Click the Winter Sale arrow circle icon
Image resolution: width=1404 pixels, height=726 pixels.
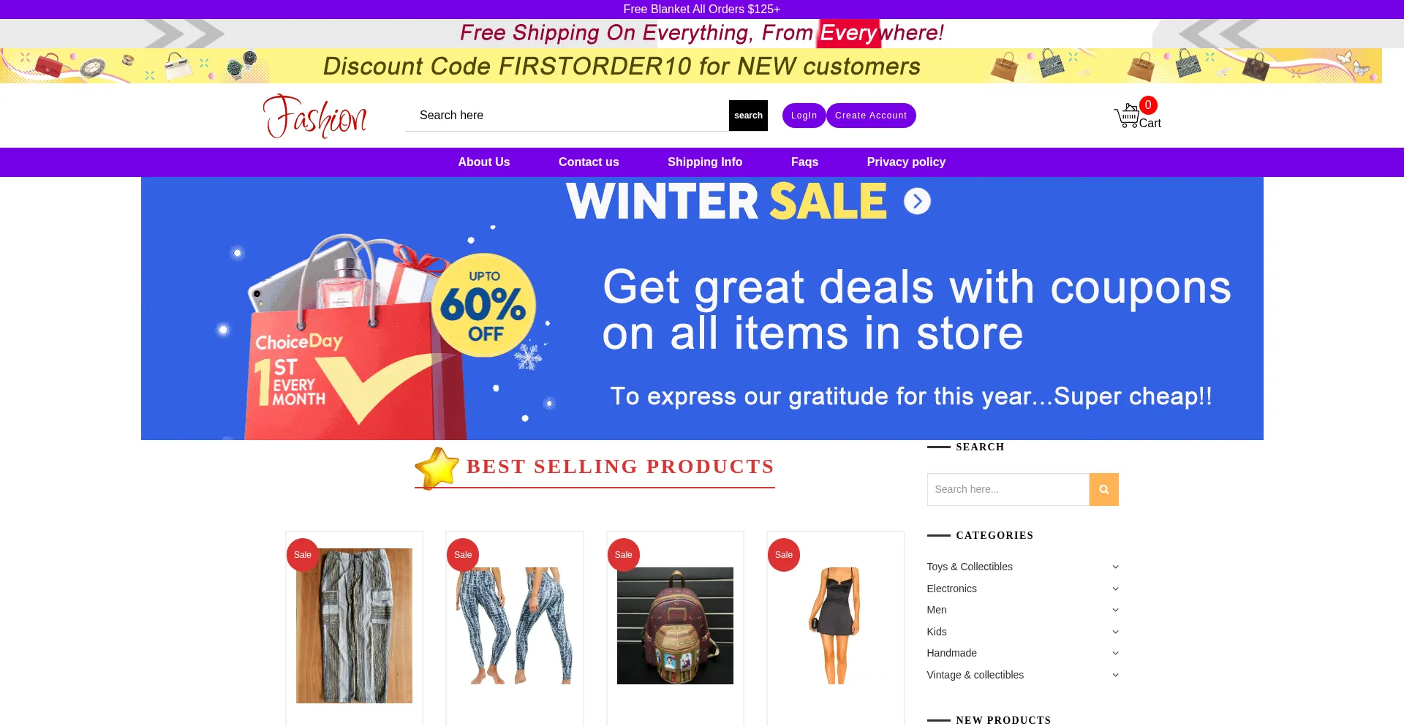pyautogui.click(x=917, y=201)
